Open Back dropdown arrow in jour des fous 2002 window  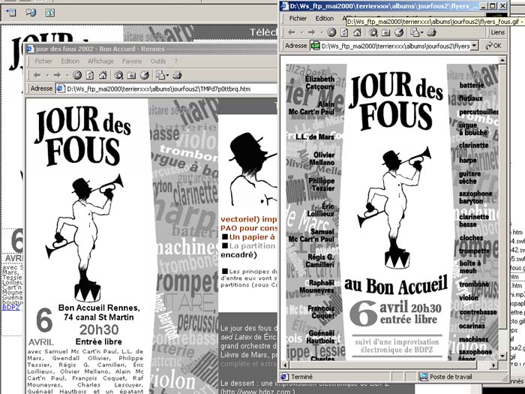(47, 76)
